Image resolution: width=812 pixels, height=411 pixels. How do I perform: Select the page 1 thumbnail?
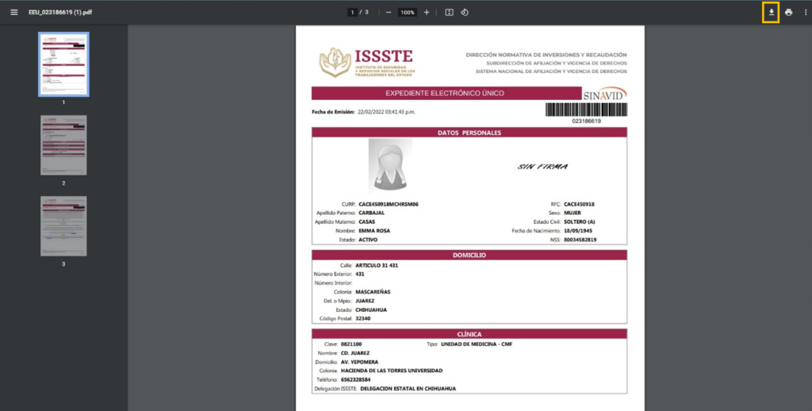tap(63, 65)
